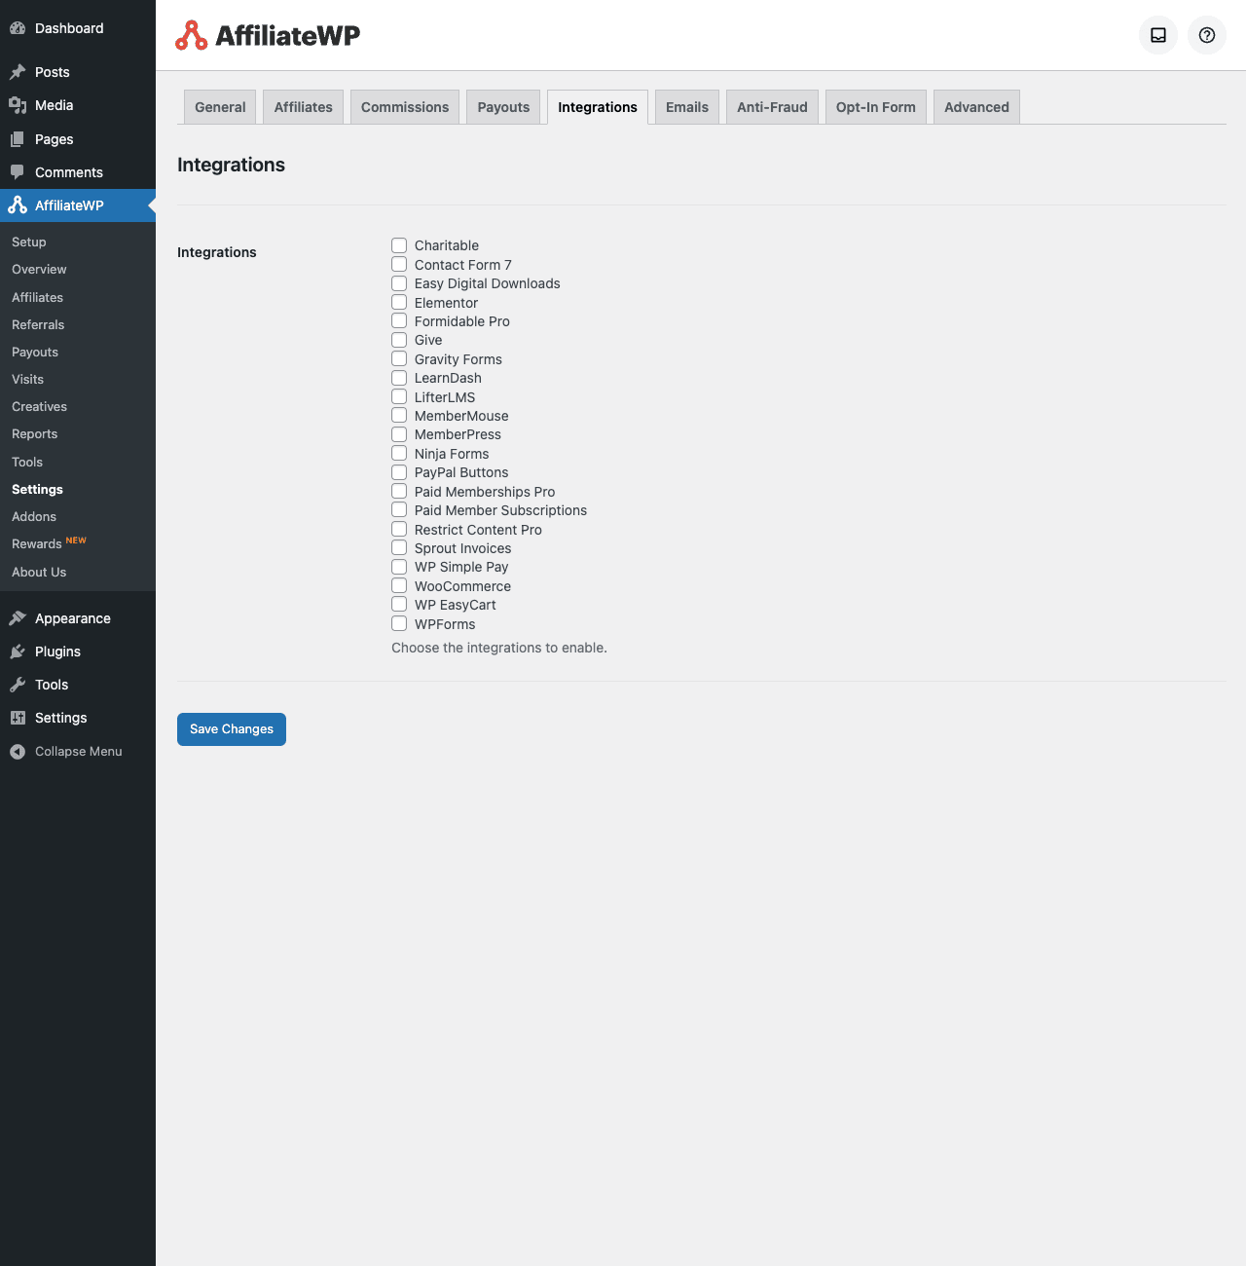Tick the WP EasyCart checkbox
Screen dimensions: 1246x1266
tap(399, 604)
